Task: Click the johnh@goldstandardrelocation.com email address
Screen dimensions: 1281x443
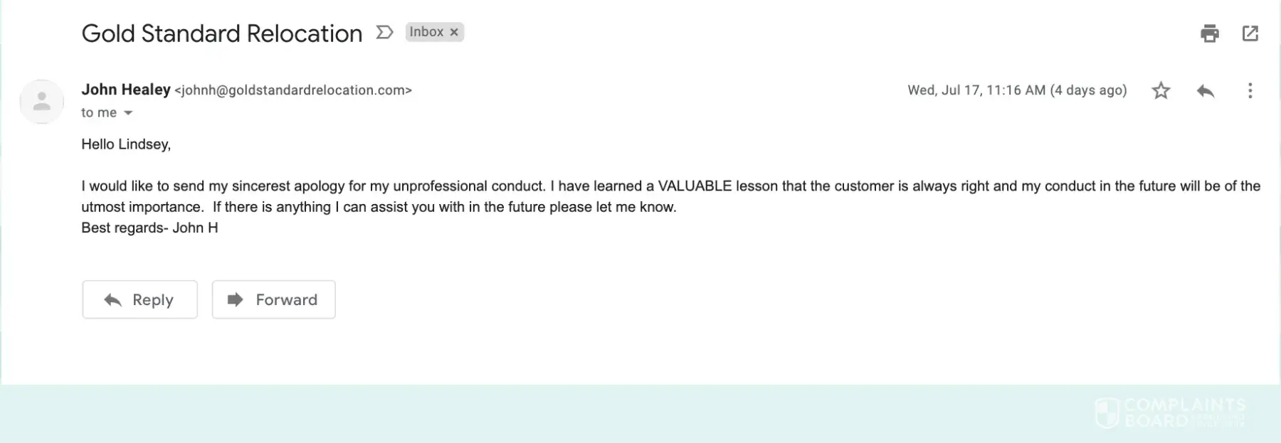Action: point(293,90)
